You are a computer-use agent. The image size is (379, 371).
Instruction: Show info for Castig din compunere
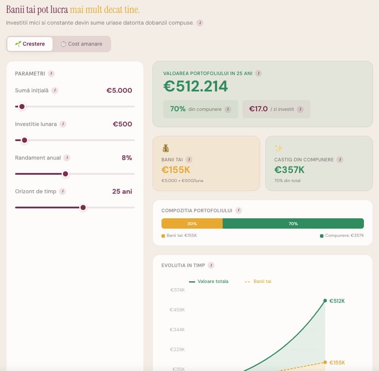340,160
